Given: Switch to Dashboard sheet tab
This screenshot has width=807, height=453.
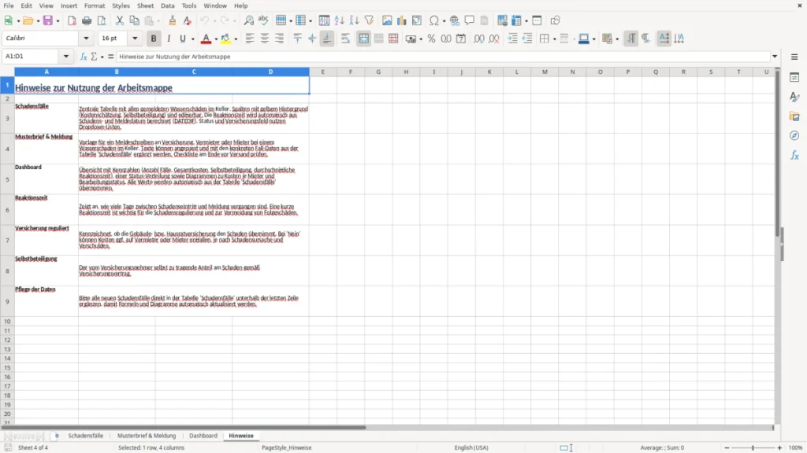Looking at the screenshot, I should tap(203, 436).
